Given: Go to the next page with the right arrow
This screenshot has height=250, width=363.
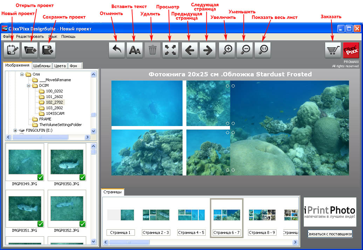Looking at the screenshot, I should click(207, 50).
